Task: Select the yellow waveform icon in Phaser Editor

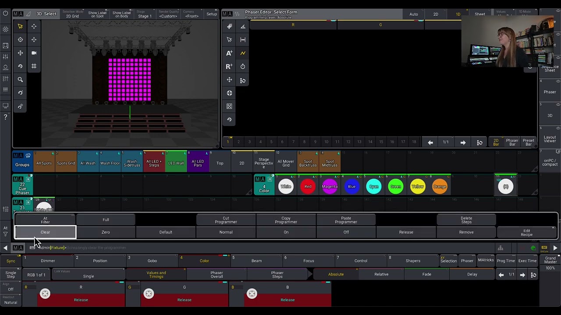Action: [x=243, y=53]
